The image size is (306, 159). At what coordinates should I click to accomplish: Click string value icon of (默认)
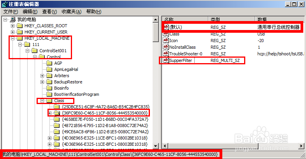[166, 27]
